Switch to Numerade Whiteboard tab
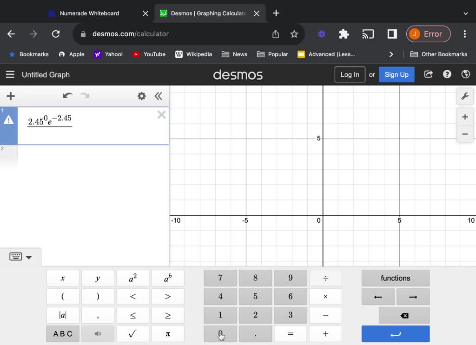Screen dimensions: 476x345 [89, 13]
